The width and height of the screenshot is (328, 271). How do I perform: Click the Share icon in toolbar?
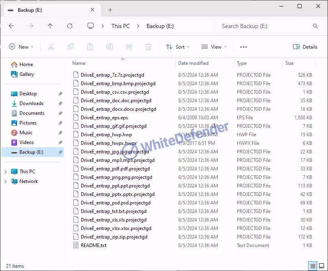pos(129,47)
